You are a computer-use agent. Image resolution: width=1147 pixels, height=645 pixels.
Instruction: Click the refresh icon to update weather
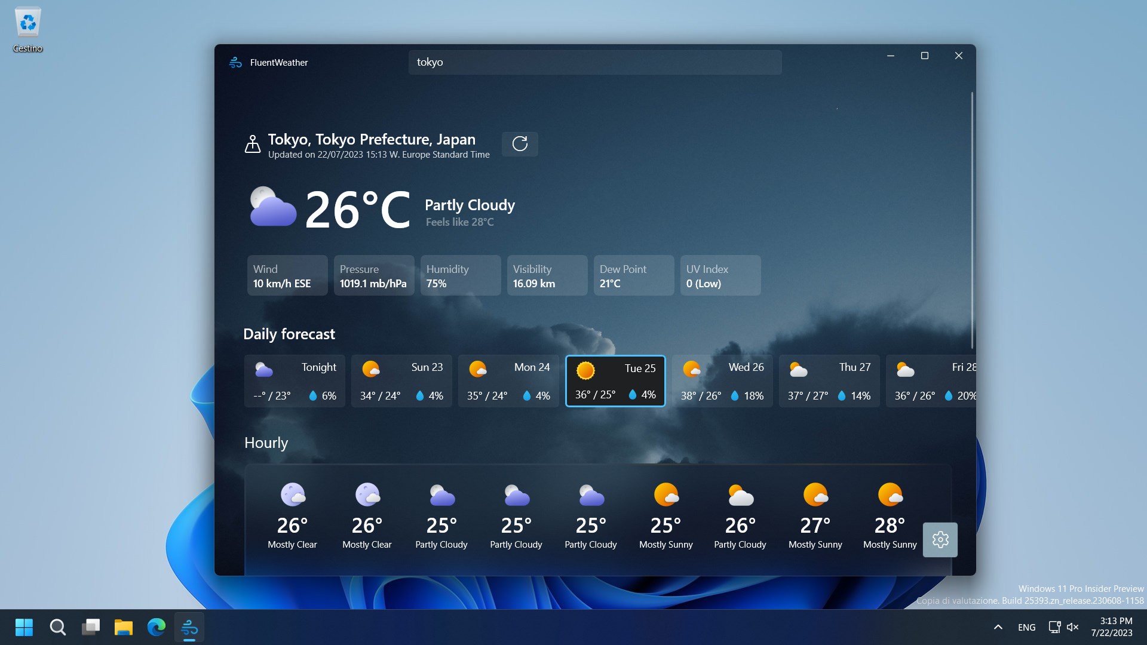(x=519, y=144)
